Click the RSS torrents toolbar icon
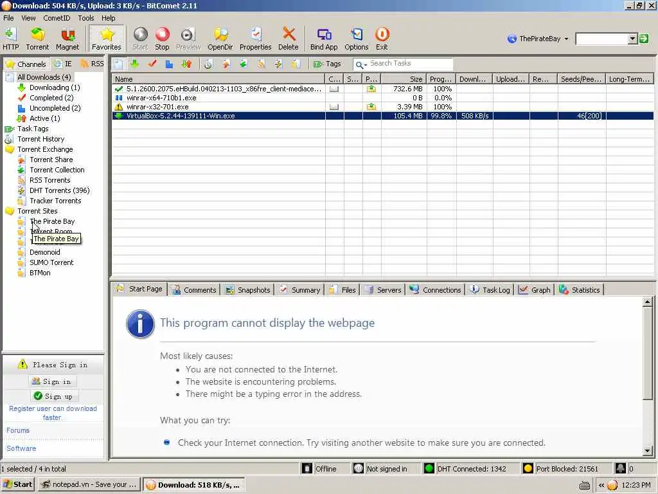Image resolution: width=658 pixels, height=494 pixels. pos(261,64)
